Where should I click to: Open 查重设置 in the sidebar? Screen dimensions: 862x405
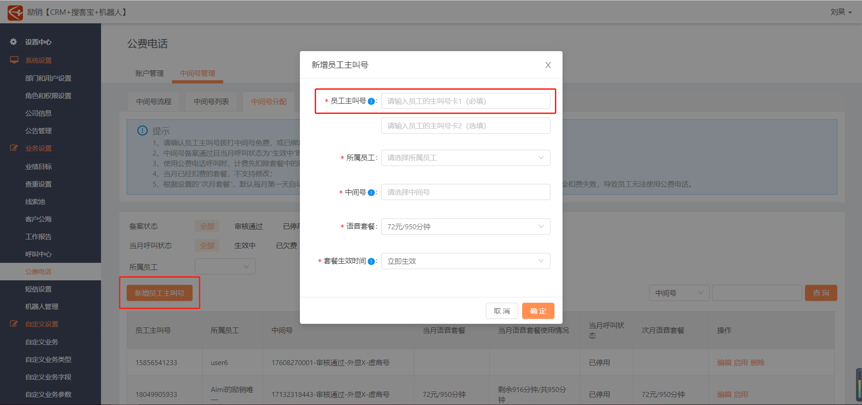point(39,184)
